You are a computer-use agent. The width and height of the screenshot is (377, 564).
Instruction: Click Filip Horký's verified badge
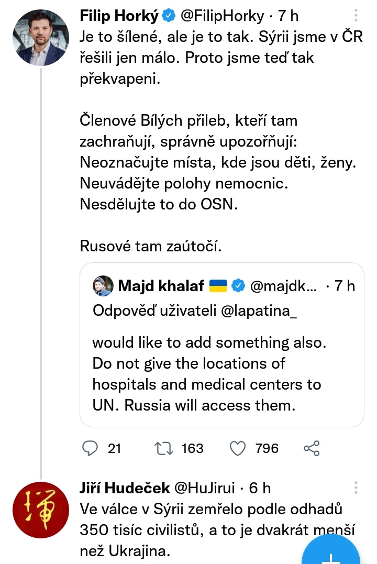pyautogui.click(x=168, y=17)
